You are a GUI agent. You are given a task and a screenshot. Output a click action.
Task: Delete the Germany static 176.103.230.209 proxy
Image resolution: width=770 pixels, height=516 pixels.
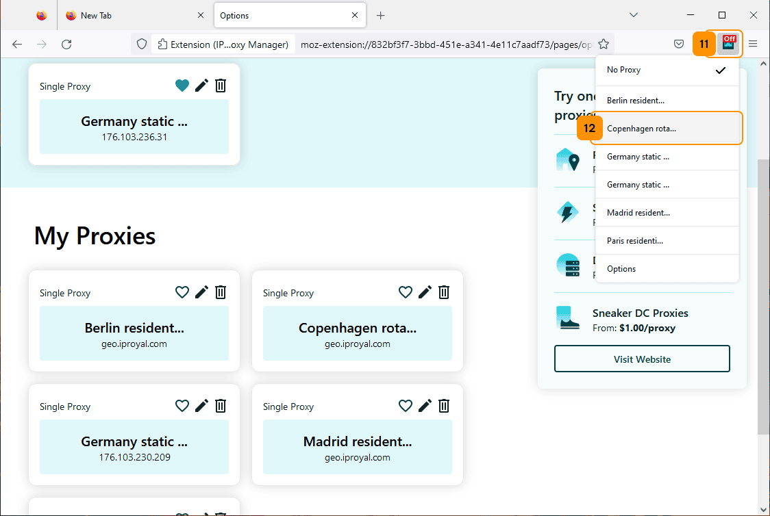tap(221, 406)
